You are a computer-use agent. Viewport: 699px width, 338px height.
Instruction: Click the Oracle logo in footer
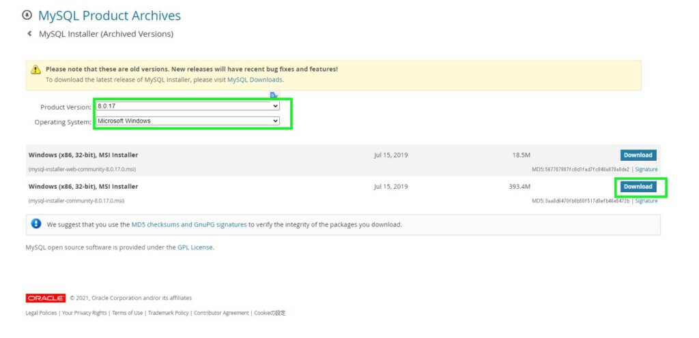(46, 298)
